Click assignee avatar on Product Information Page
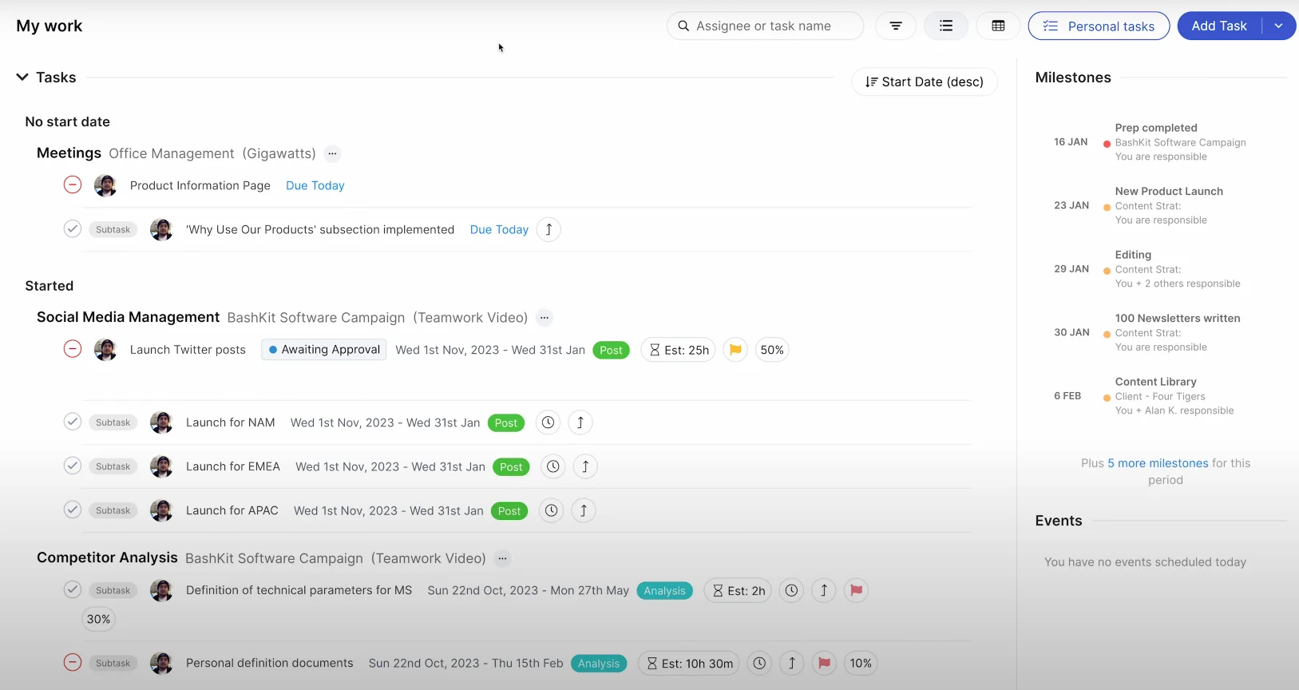 (105, 185)
